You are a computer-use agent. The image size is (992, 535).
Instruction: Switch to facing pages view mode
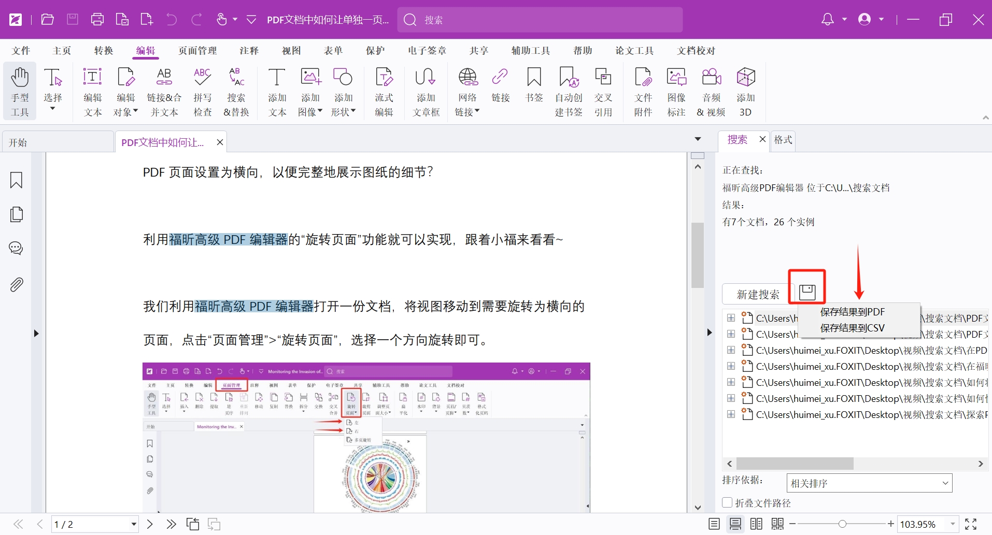[x=756, y=524]
